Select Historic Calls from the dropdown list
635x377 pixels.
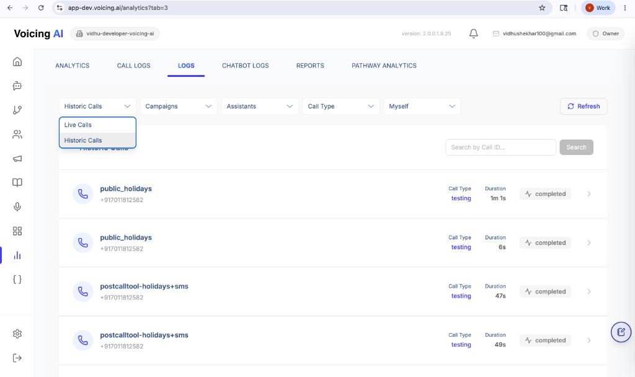(x=97, y=140)
